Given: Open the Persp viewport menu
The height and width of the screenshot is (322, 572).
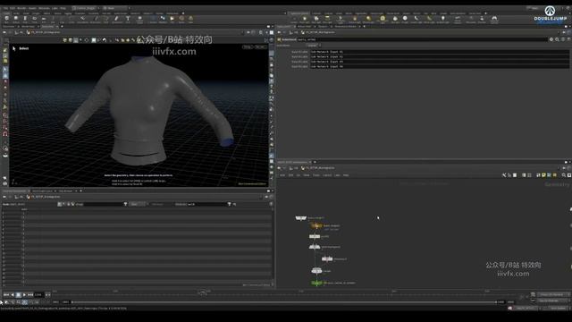Looking at the screenshot, I should pyautogui.click(x=248, y=47).
